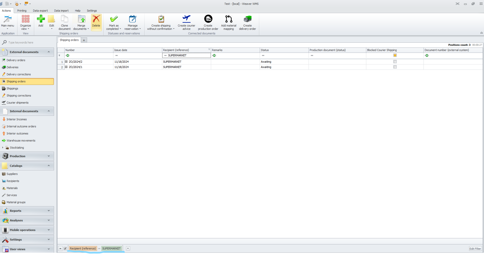Collapse Catalogs section
The image size is (484, 254).
pos(49,166)
